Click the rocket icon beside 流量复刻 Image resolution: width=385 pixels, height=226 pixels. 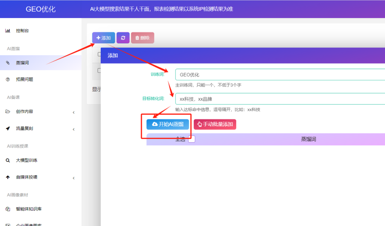(x=8, y=128)
